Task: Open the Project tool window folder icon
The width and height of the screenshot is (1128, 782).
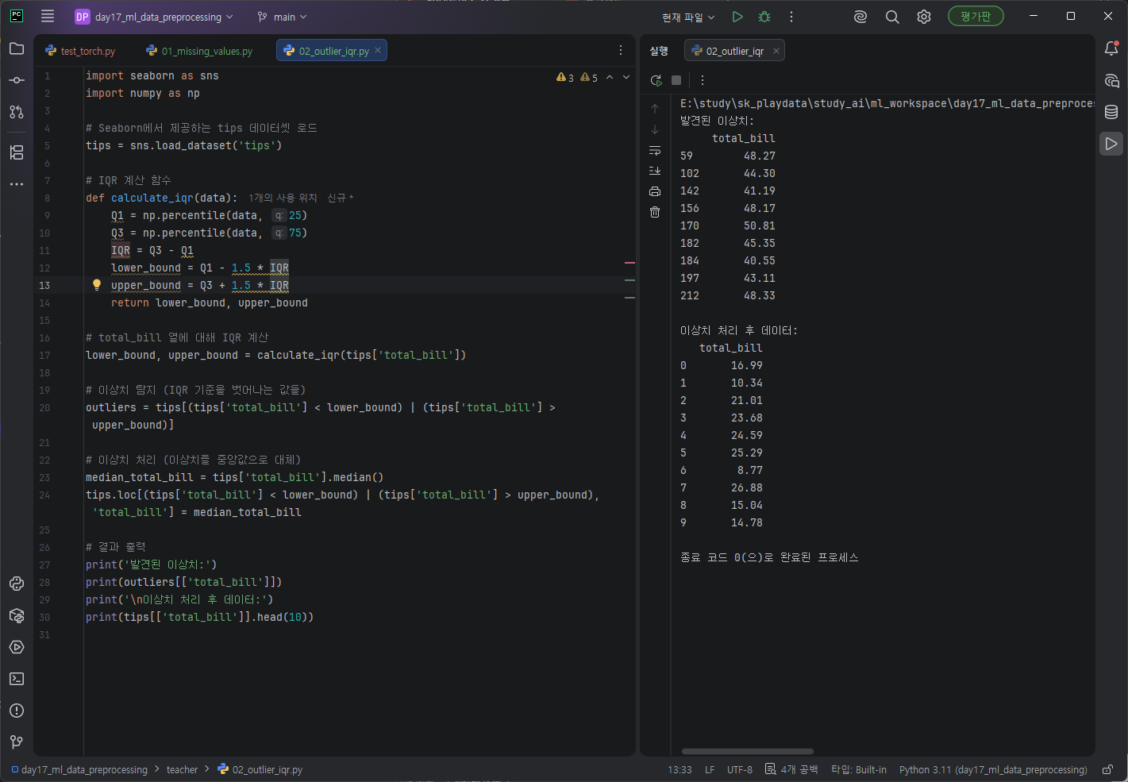Action: pyautogui.click(x=17, y=48)
